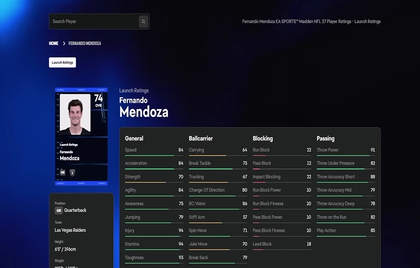Select the Passing category heading

pyautogui.click(x=326, y=138)
